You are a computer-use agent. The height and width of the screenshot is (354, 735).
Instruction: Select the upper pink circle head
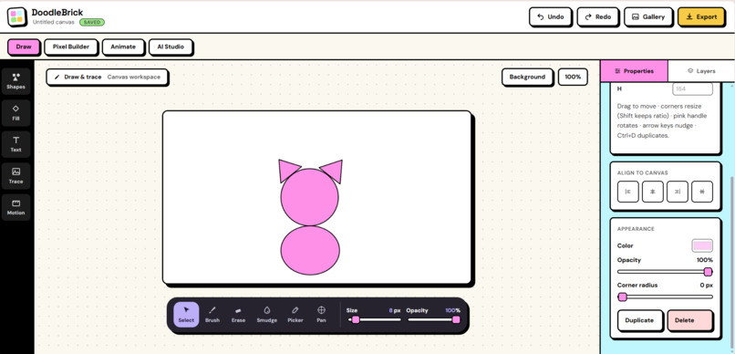pyautogui.click(x=309, y=197)
